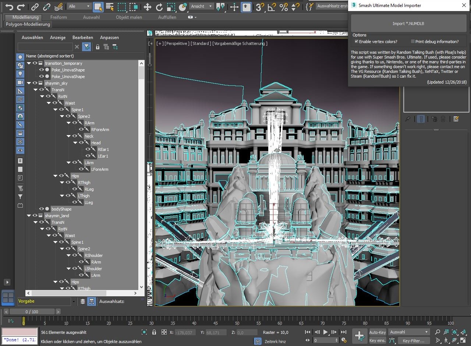Collapse the Neck node
471x346 pixels.
pyautogui.click(x=69, y=136)
